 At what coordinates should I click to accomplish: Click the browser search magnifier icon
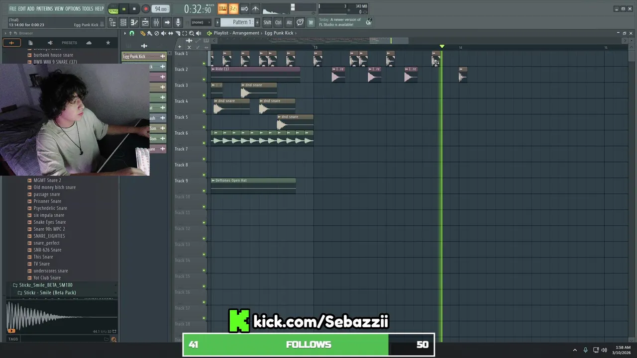click(x=113, y=339)
